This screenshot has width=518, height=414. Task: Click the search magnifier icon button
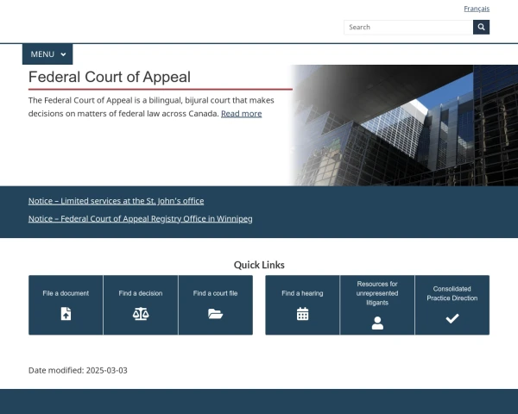481,27
